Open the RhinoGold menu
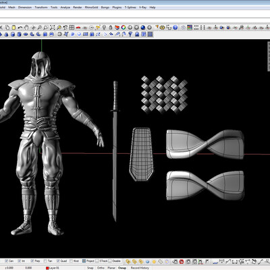This screenshot has width=270, height=270. point(91,7)
